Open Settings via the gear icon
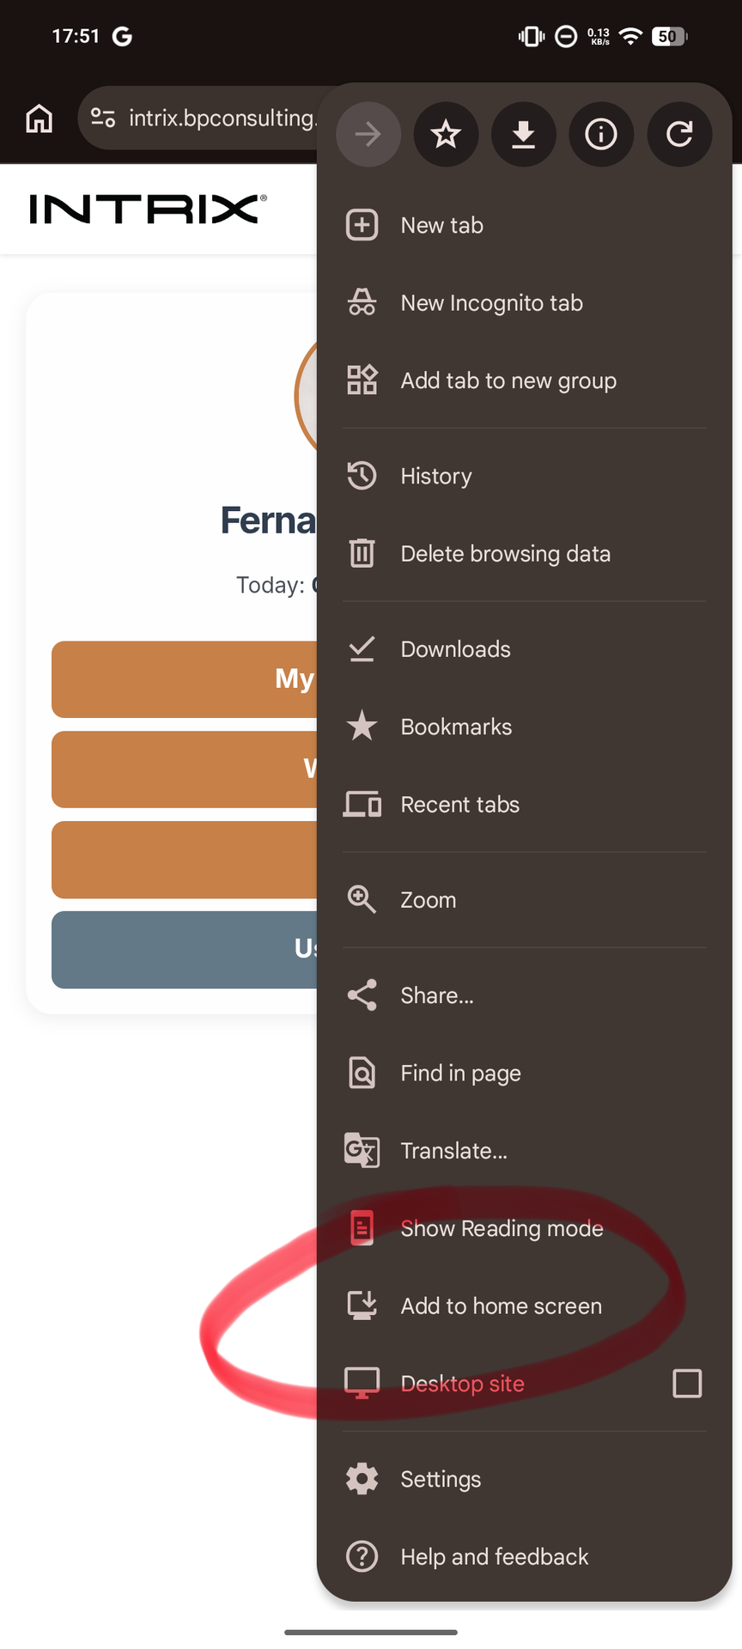 click(x=362, y=1479)
